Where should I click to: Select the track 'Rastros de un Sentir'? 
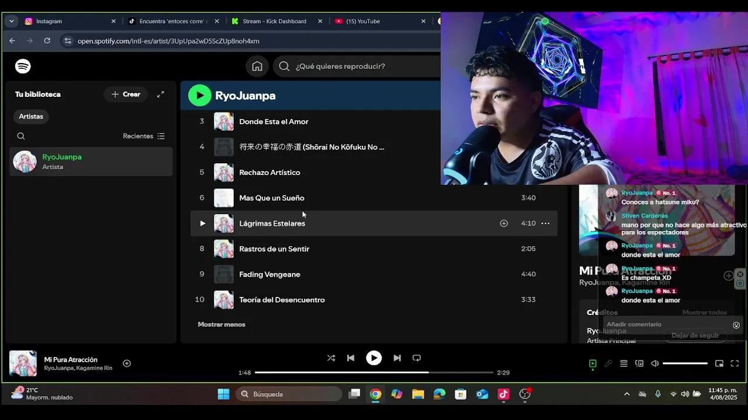(274, 249)
